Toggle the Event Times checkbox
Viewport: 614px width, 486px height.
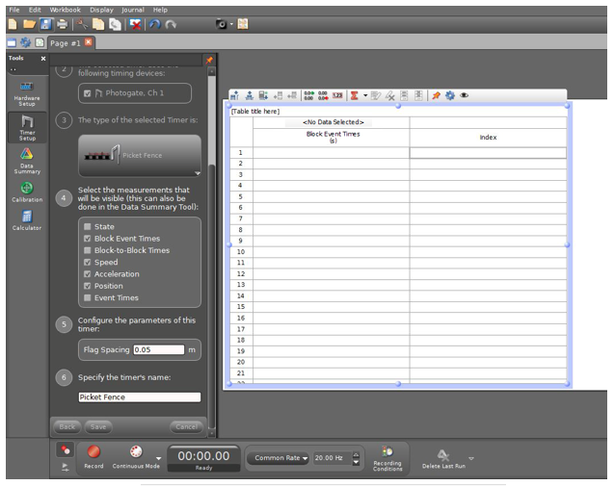point(87,297)
